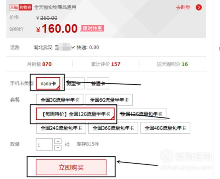This screenshot has height=179, width=220.
Task: Select the 普通卡 card type
Action: (x=98, y=83)
